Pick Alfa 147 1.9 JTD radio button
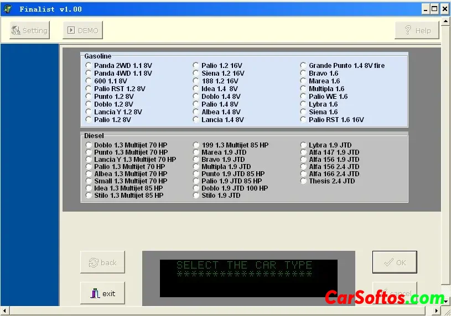Viewport: 451px width, 316px height. click(303, 152)
